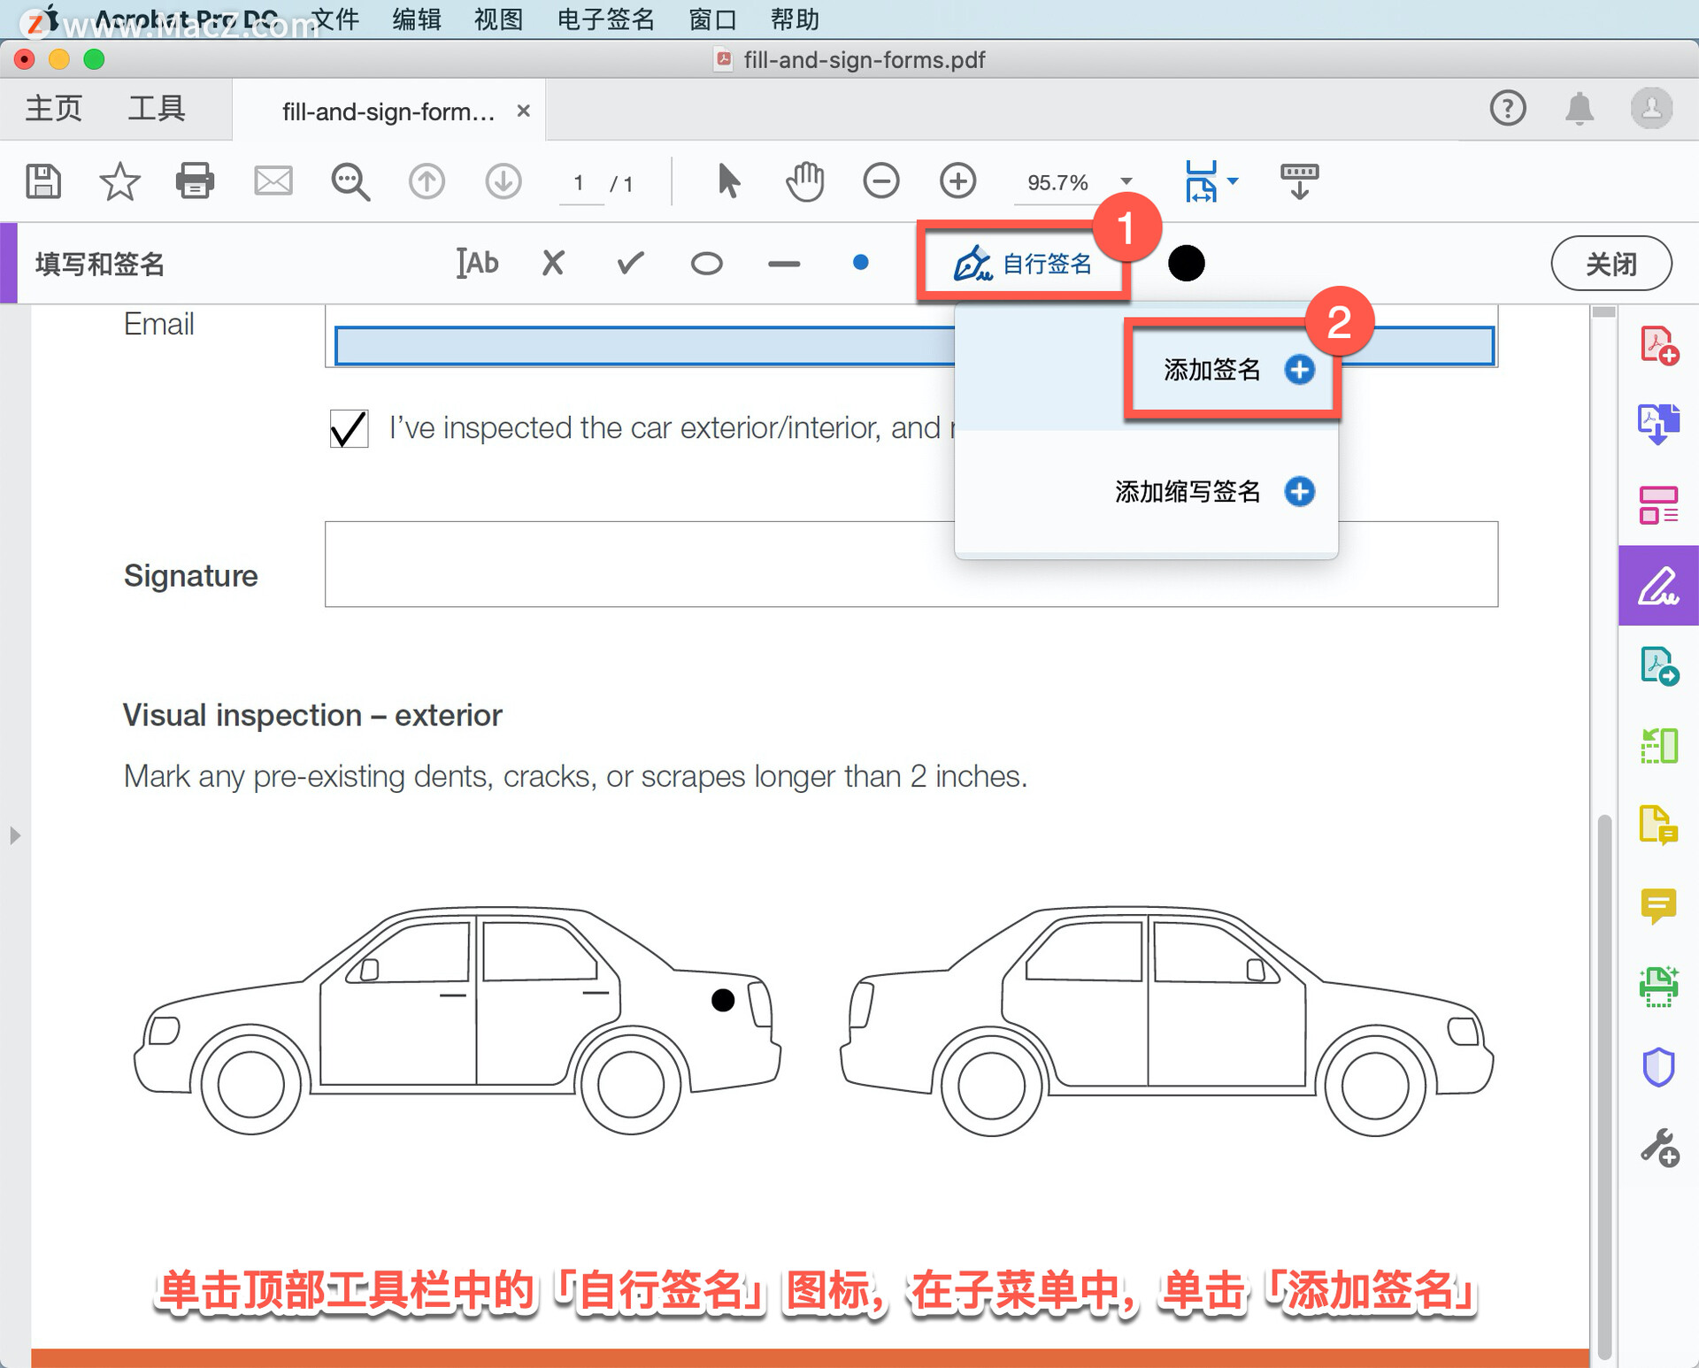
Task: Expand the left navigation pane arrow
Action: 14,835
